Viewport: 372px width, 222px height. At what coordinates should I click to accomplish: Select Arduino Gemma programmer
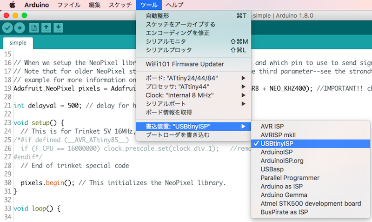click(311, 195)
